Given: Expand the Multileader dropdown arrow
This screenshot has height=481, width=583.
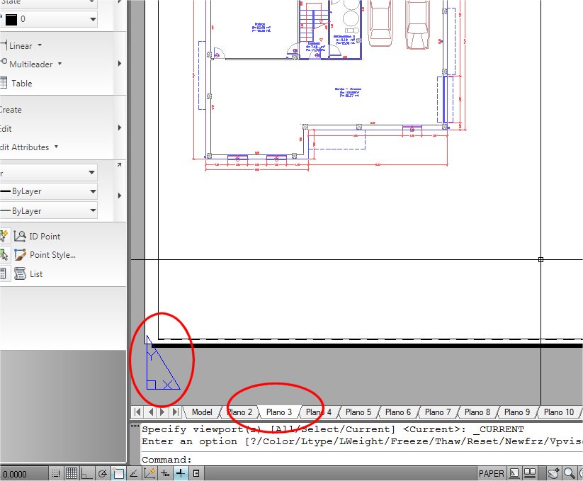Looking at the screenshot, I should (x=60, y=64).
